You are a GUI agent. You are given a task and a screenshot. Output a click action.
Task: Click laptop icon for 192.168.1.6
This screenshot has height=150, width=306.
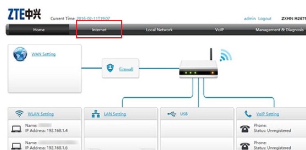[16, 146]
